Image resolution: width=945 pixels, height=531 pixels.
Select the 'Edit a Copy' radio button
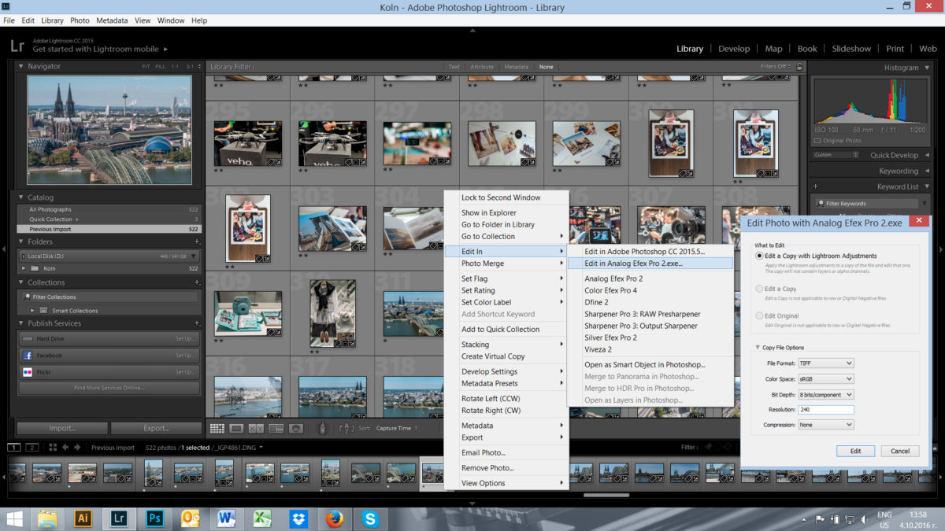coord(759,289)
